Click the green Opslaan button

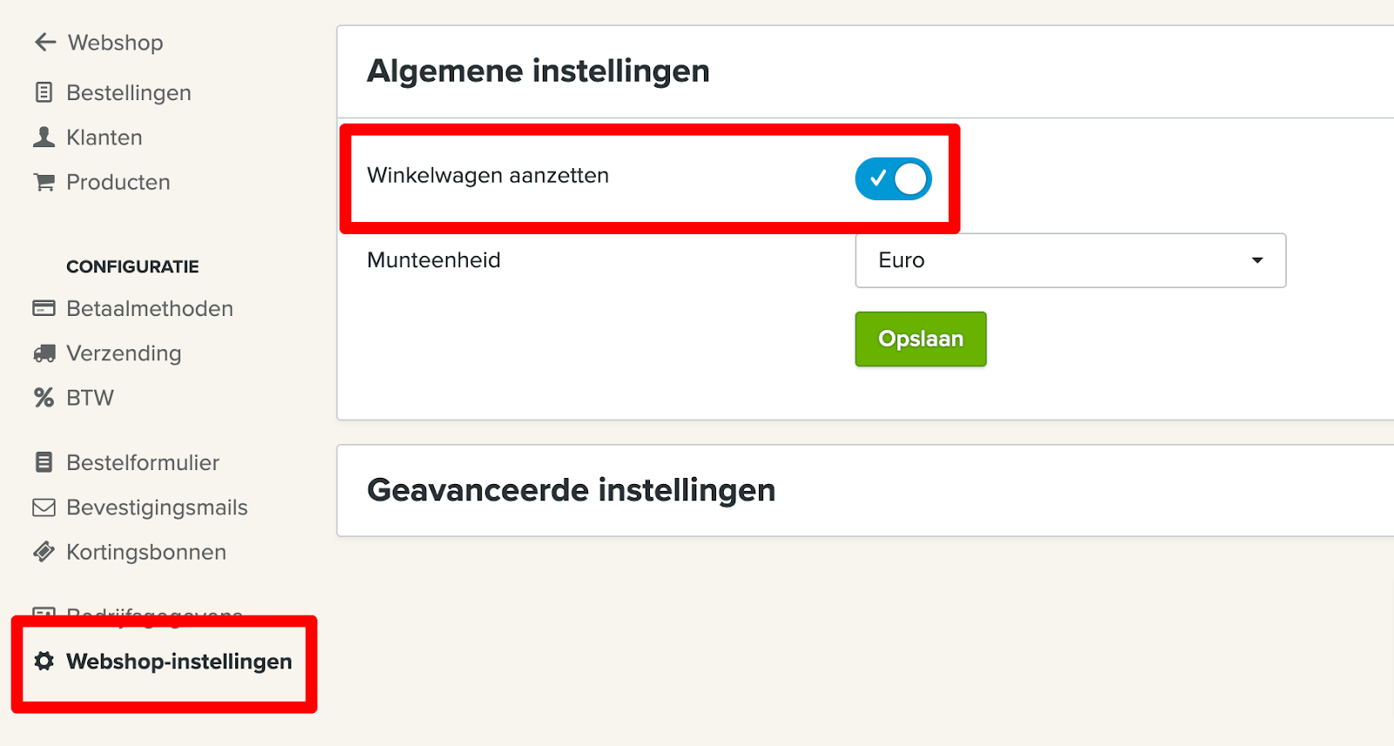click(x=920, y=339)
